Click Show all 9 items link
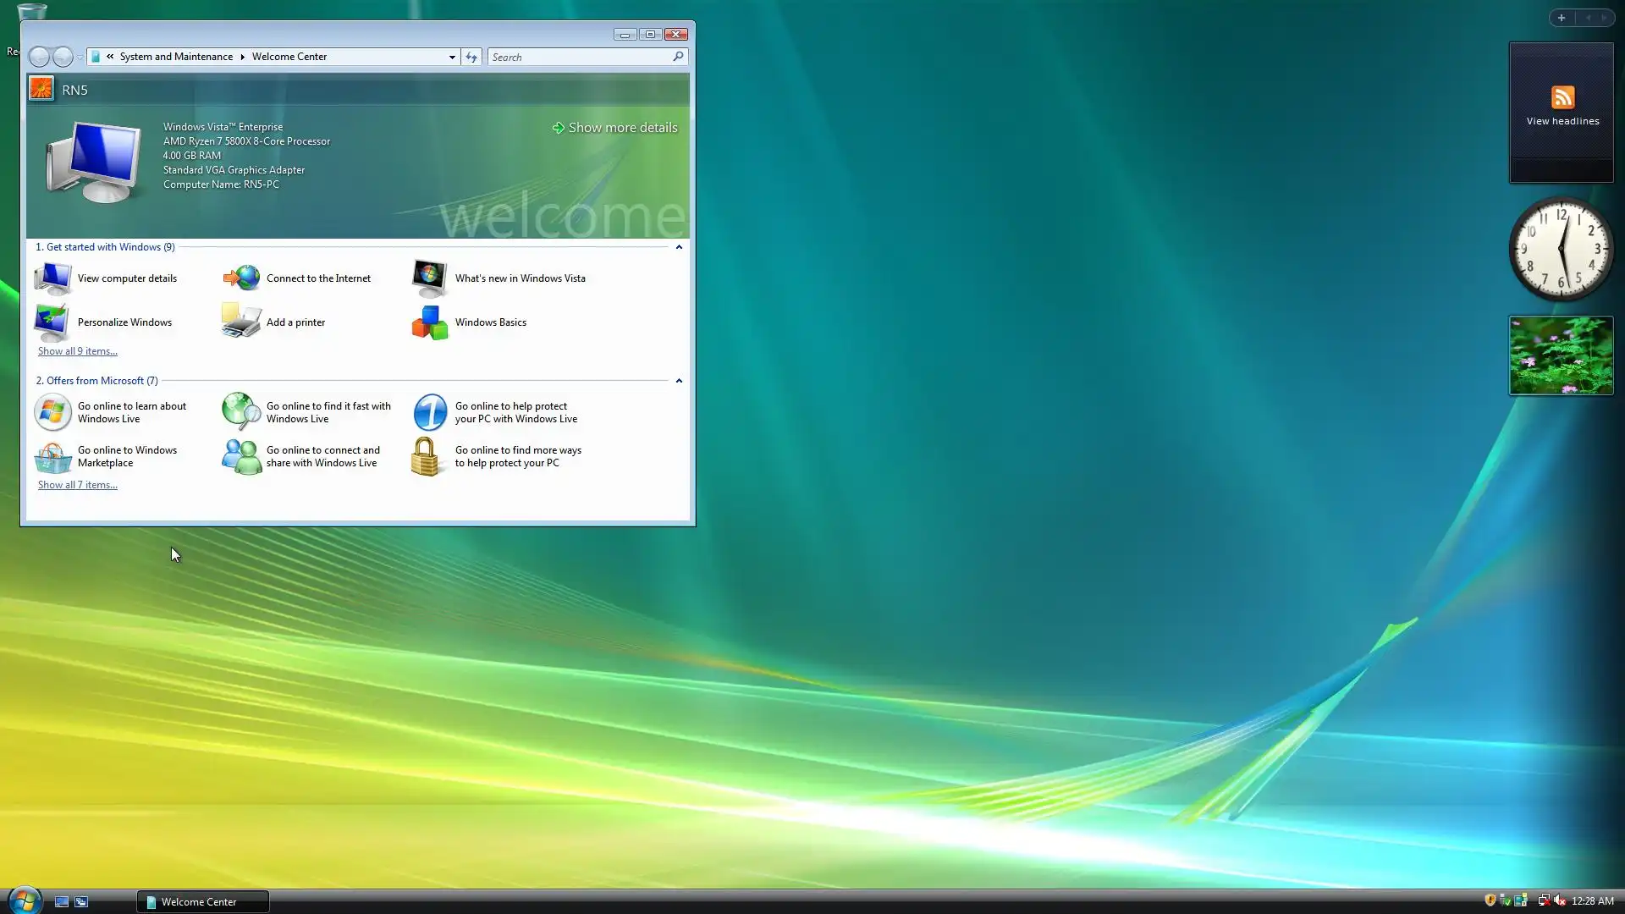 tap(77, 351)
